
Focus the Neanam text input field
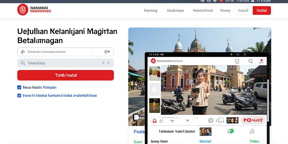tap(55, 52)
